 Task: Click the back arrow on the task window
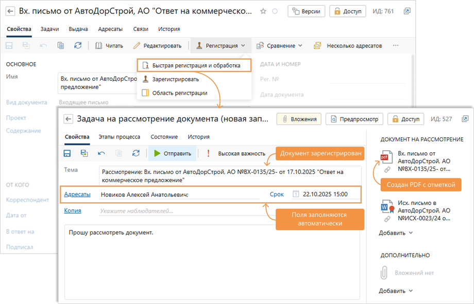point(67,118)
